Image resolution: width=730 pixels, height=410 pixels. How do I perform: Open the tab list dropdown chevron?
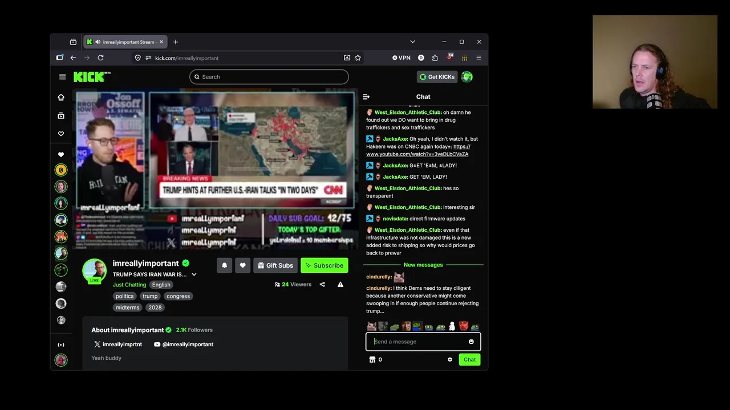(412, 42)
